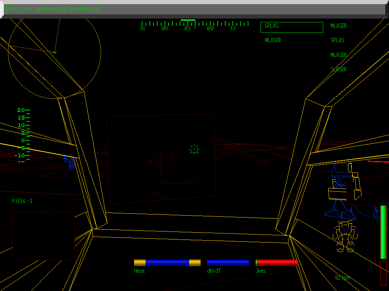This screenshot has height=291, width=389.
Task: Click the center targeting reticle
Action: coord(194,149)
